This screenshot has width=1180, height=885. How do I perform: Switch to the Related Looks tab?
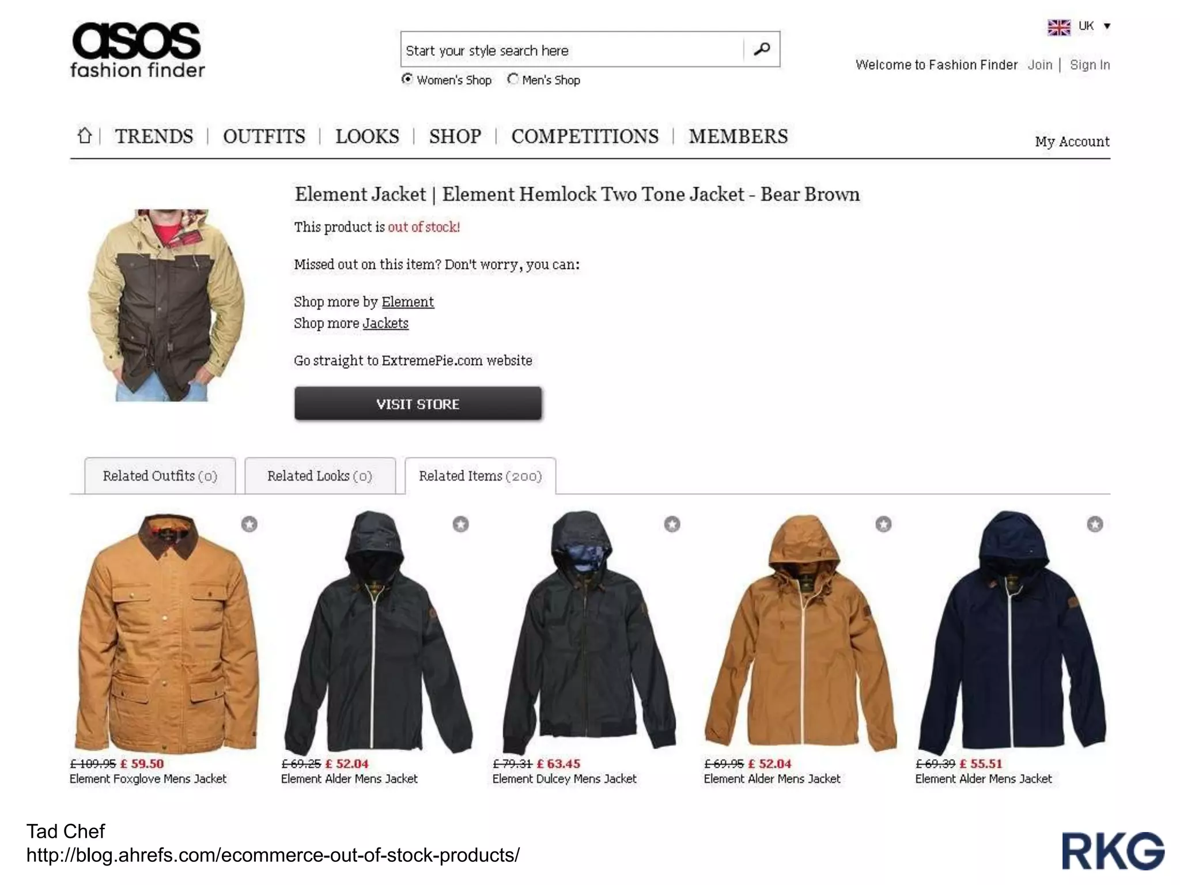(320, 476)
